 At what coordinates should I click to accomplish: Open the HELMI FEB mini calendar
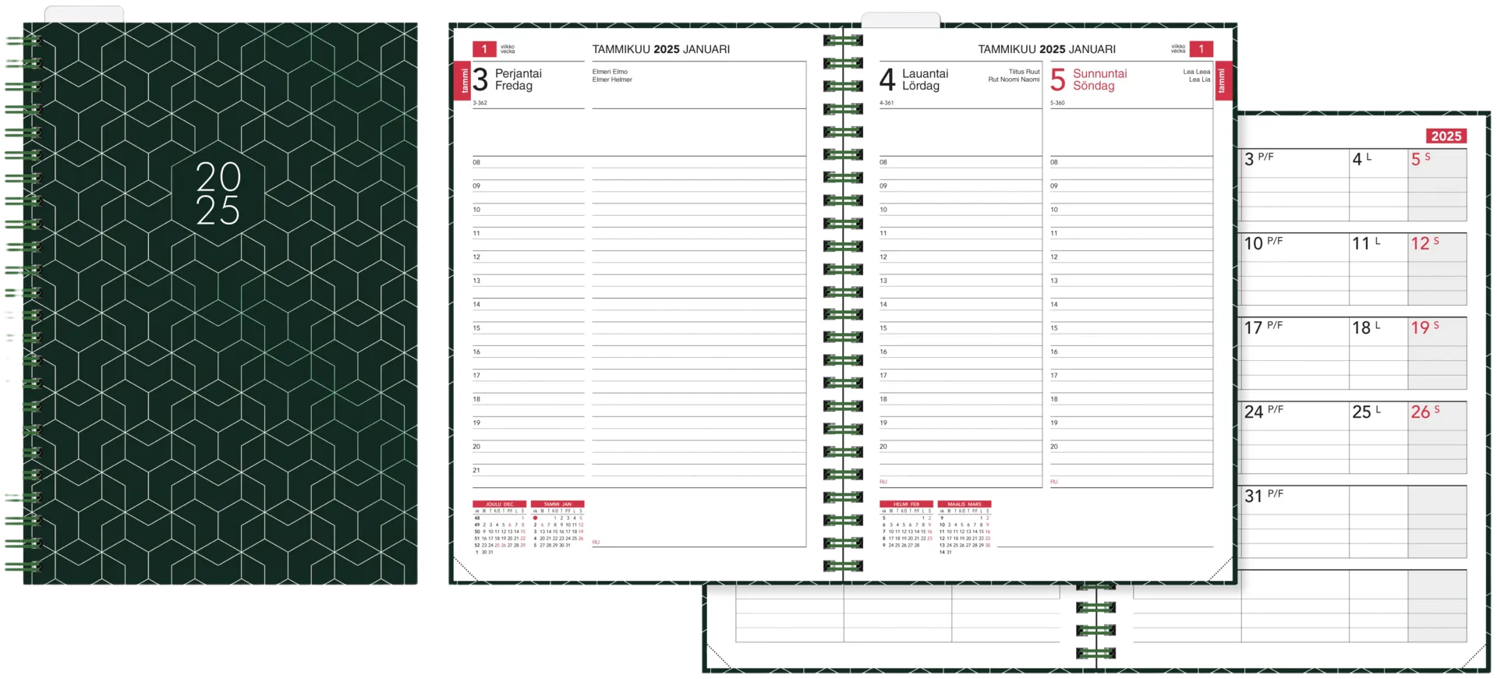906,525
